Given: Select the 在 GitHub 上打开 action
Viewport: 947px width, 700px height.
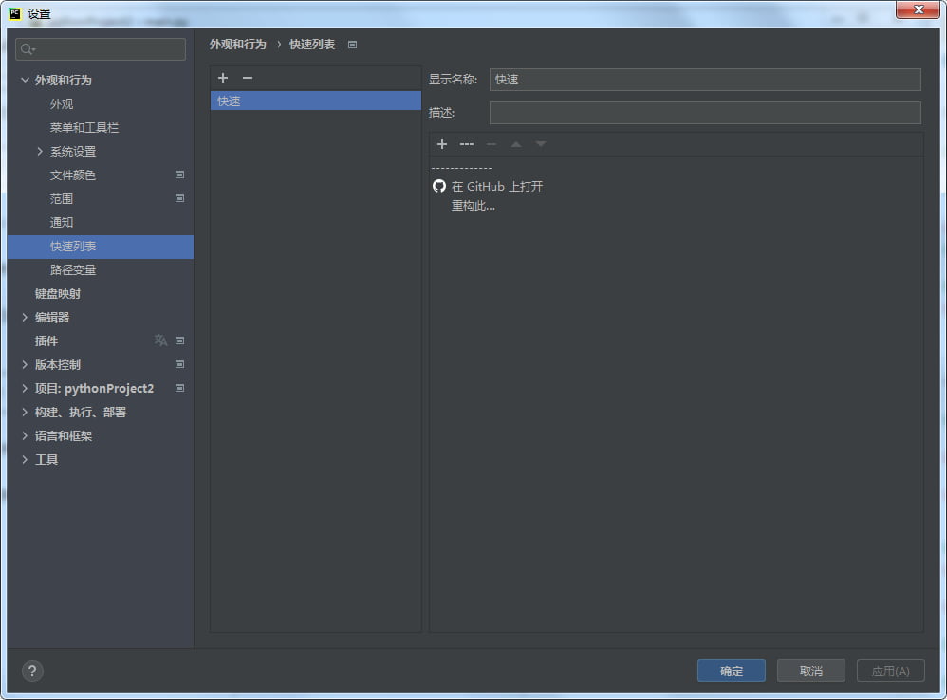Looking at the screenshot, I should pyautogui.click(x=497, y=187).
